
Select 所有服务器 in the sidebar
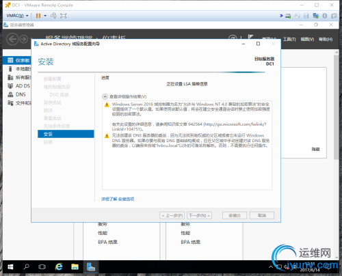click(x=17, y=77)
